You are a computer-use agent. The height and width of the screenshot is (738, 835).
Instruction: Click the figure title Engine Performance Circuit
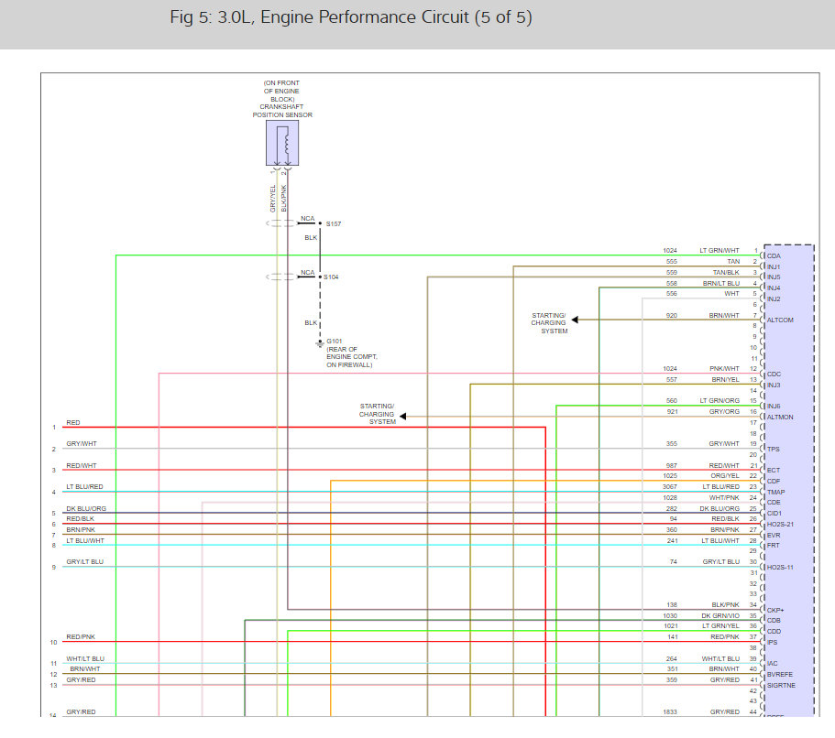click(x=351, y=17)
